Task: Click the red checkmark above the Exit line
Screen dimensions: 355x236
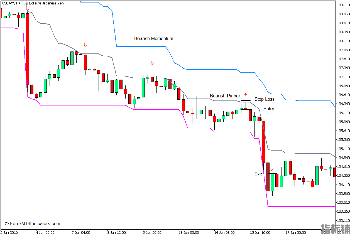Action: [272, 169]
